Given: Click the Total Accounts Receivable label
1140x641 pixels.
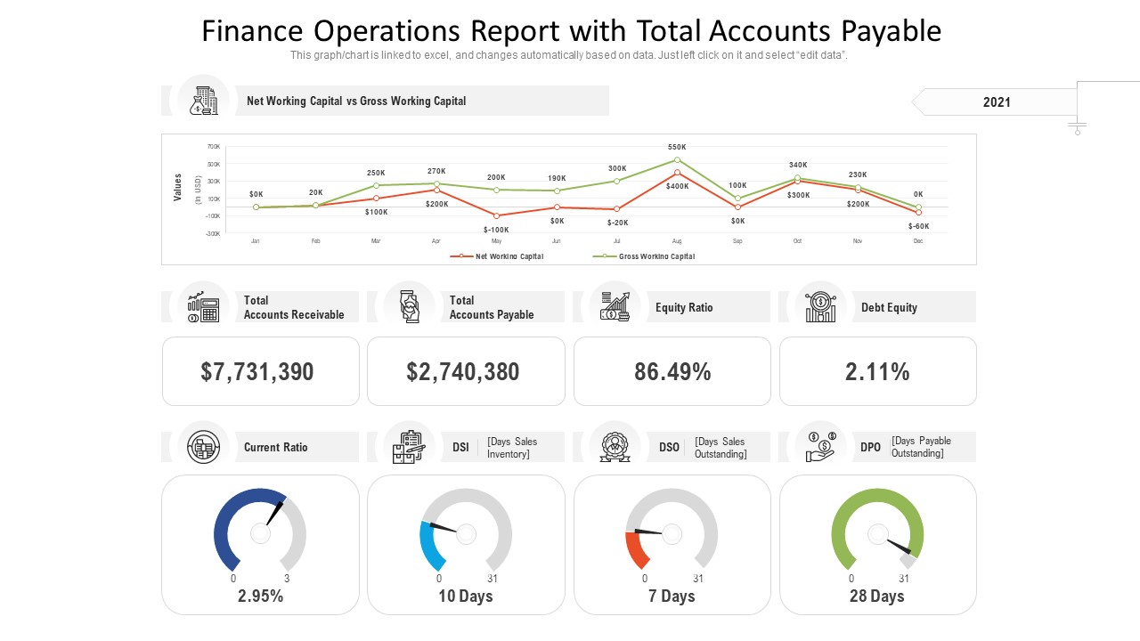Looking at the screenshot, I should [x=294, y=307].
